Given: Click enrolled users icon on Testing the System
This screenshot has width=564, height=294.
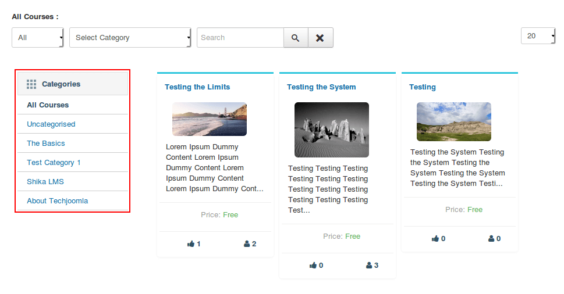Looking at the screenshot, I should coord(369,266).
